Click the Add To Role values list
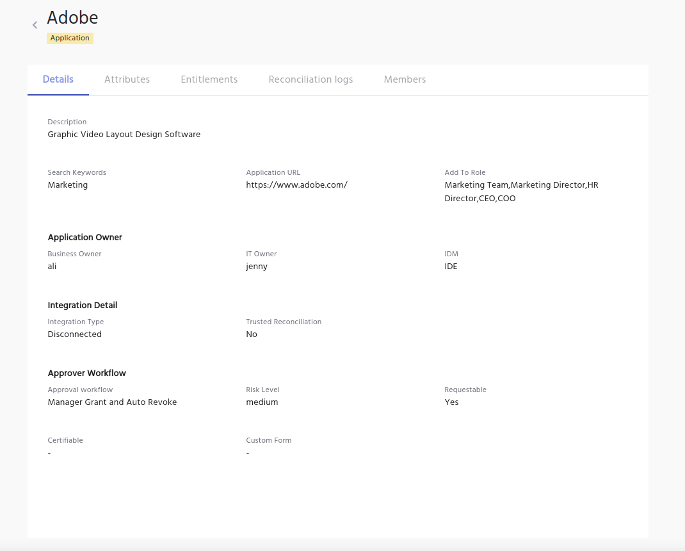This screenshot has width=685, height=551. pos(521,192)
